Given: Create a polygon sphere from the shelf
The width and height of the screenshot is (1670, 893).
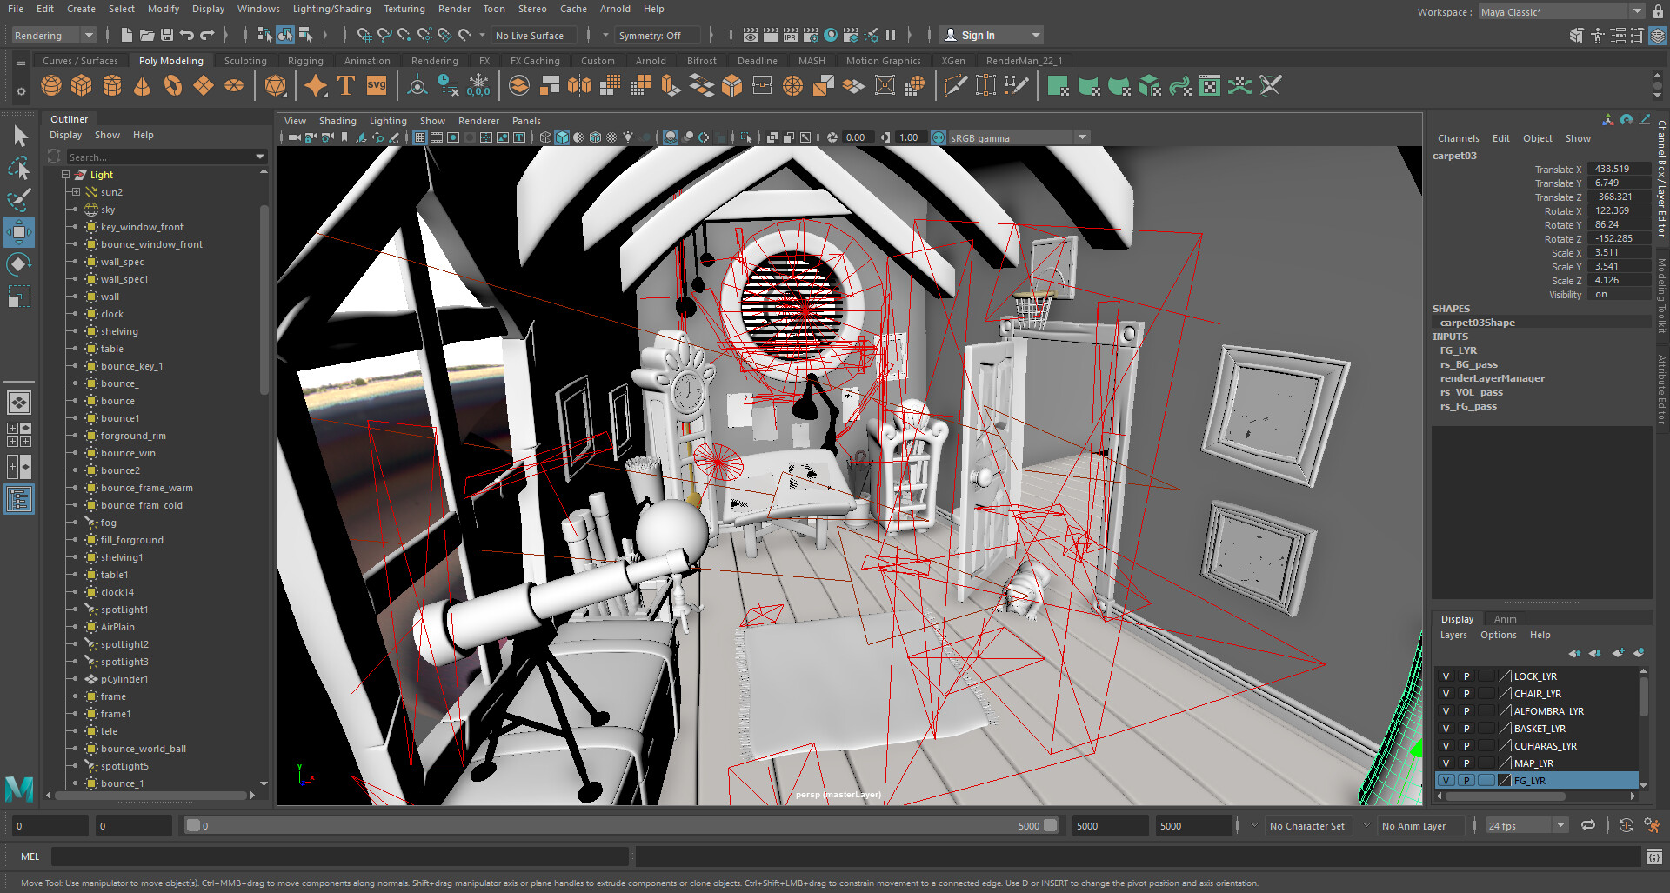Looking at the screenshot, I should [51, 86].
